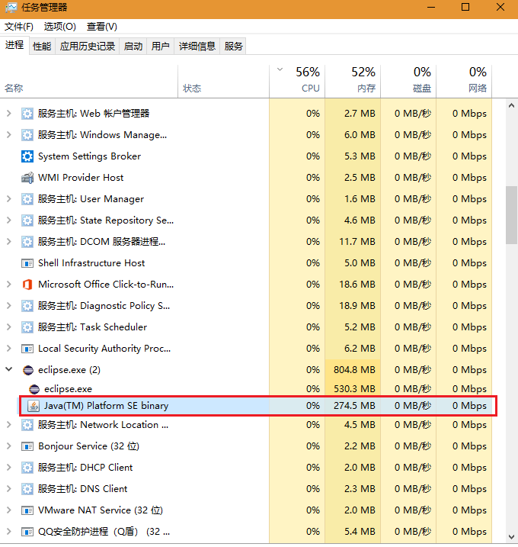Click the QQ安全防护进程 icon

tap(27, 532)
